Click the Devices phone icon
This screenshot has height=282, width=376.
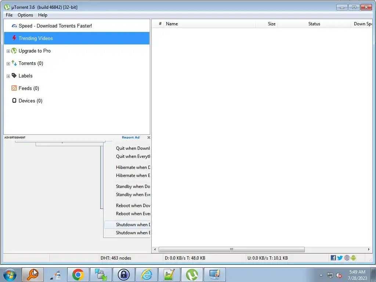(14, 101)
